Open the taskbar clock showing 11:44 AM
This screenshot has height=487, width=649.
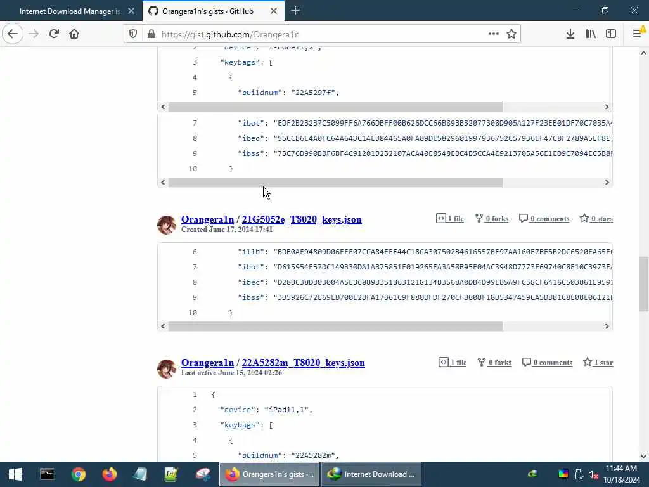(x=622, y=474)
